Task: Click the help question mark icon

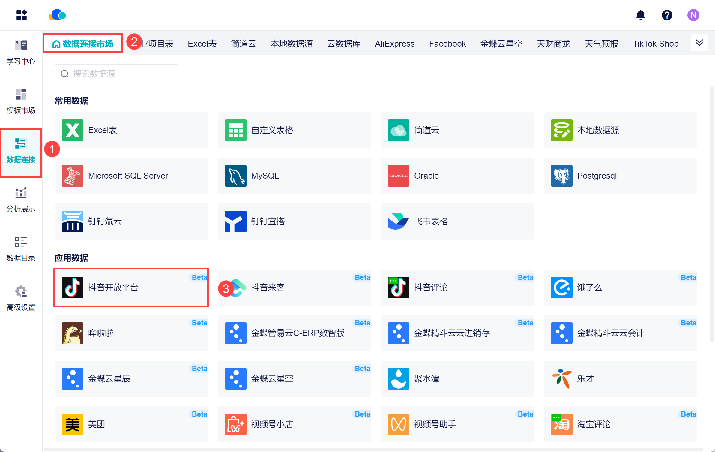Action: tap(667, 15)
